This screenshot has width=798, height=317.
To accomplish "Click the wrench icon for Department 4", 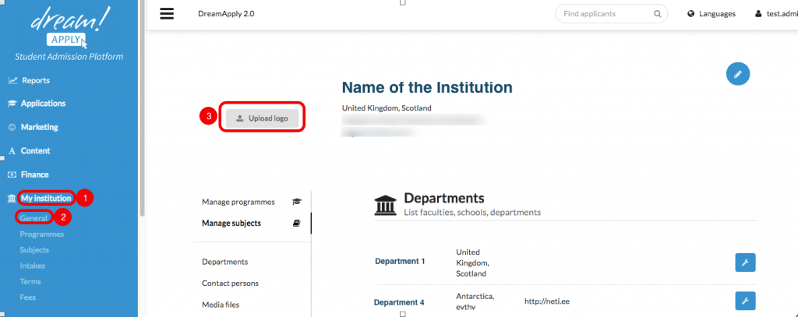I will (x=745, y=300).
